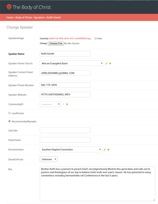Image resolution: width=158 pixels, height=204 pixels.
Task: Expand the Denomination dropdown
Action: [71, 150]
